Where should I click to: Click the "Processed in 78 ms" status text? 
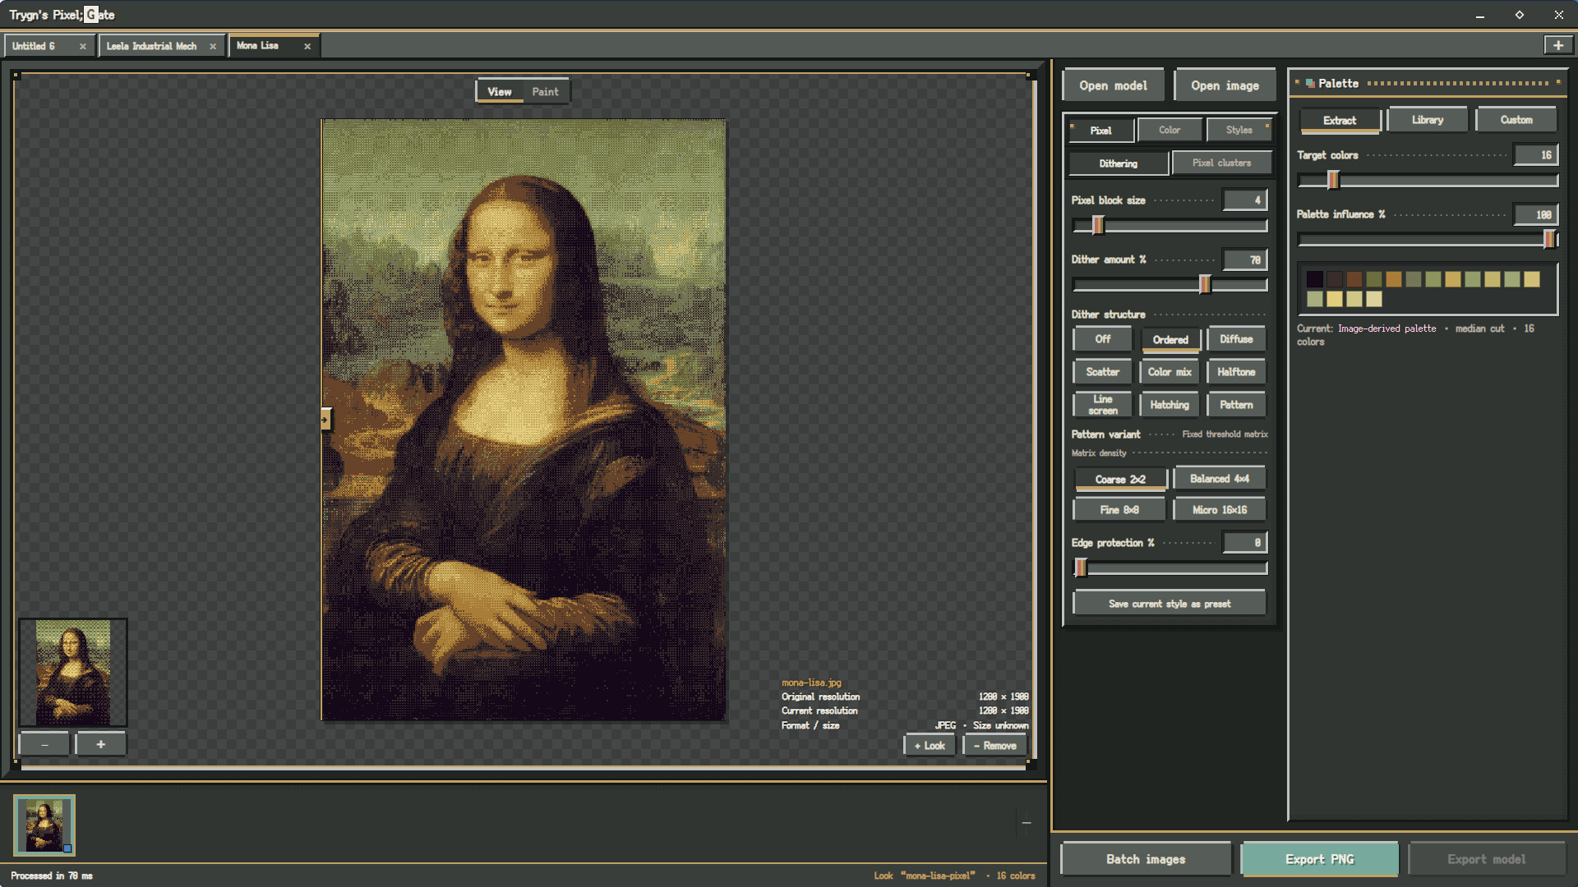[52, 876]
